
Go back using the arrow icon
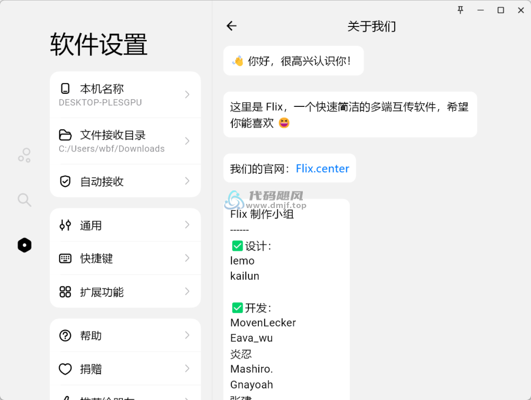(232, 26)
